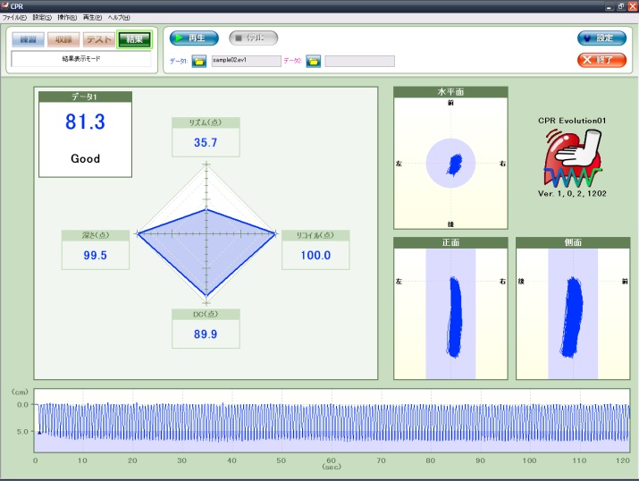
Task: Open the 設定 settings button
Action: (x=601, y=38)
